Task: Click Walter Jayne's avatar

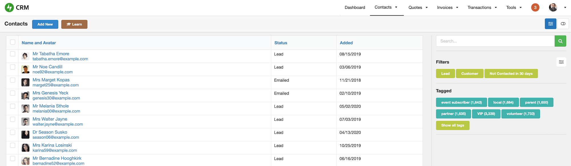Action: tap(25, 122)
